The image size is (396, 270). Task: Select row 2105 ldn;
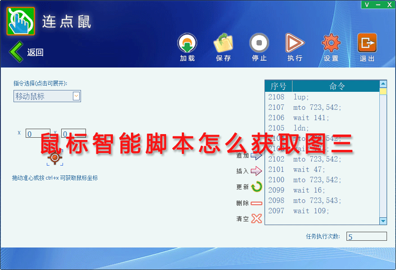[x=322, y=128]
